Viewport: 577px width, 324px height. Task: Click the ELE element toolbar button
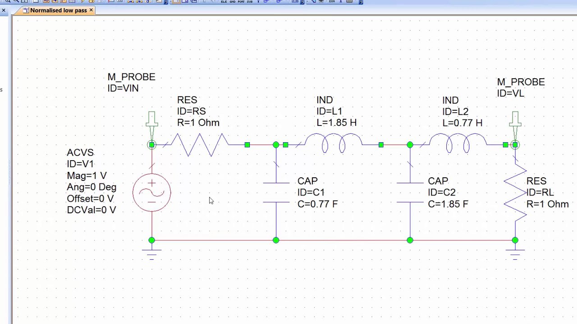[x=224, y=2]
